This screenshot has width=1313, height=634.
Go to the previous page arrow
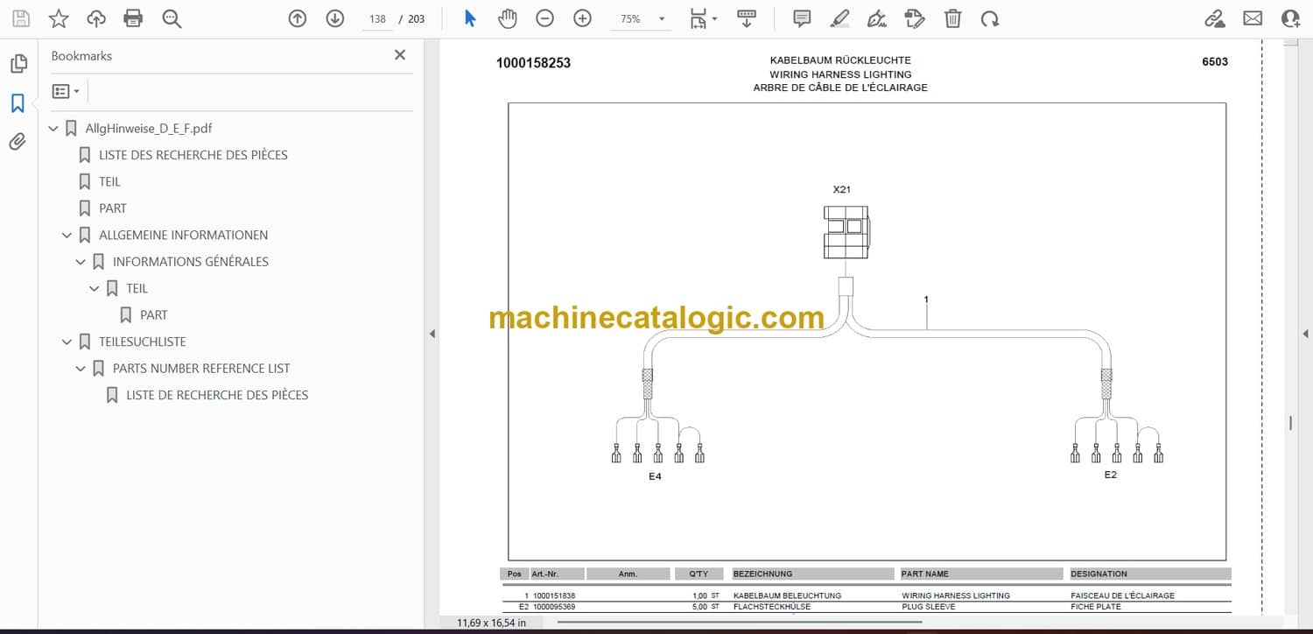(298, 18)
